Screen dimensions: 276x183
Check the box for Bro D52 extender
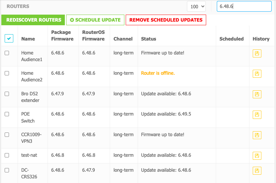point(7,94)
